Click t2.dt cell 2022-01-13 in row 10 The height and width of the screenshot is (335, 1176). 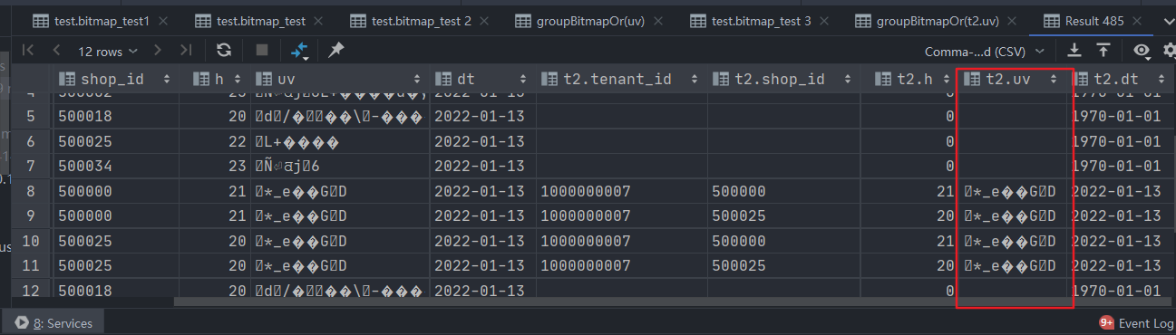pos(1123,241)
